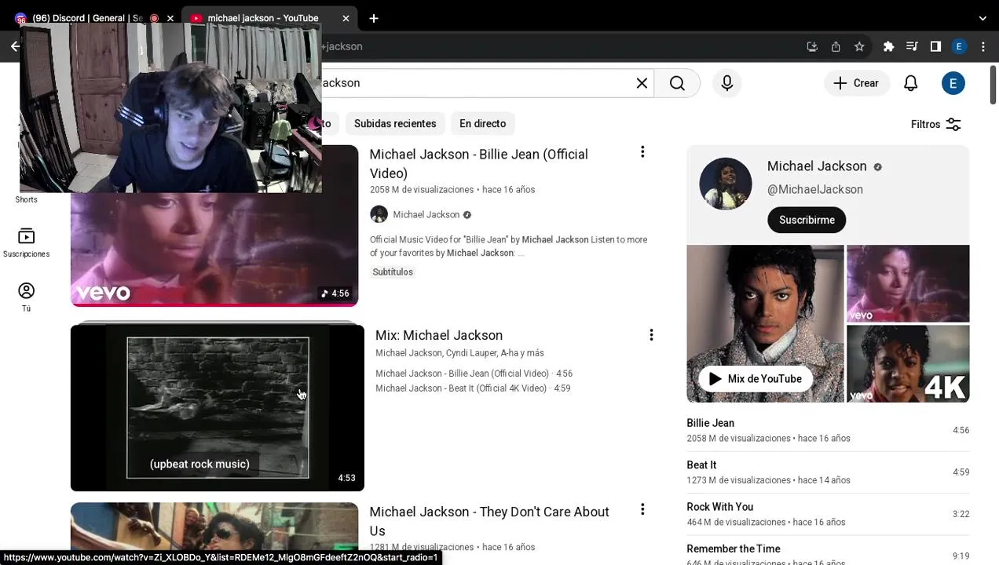Select the En directo chip

pos(482,123)
